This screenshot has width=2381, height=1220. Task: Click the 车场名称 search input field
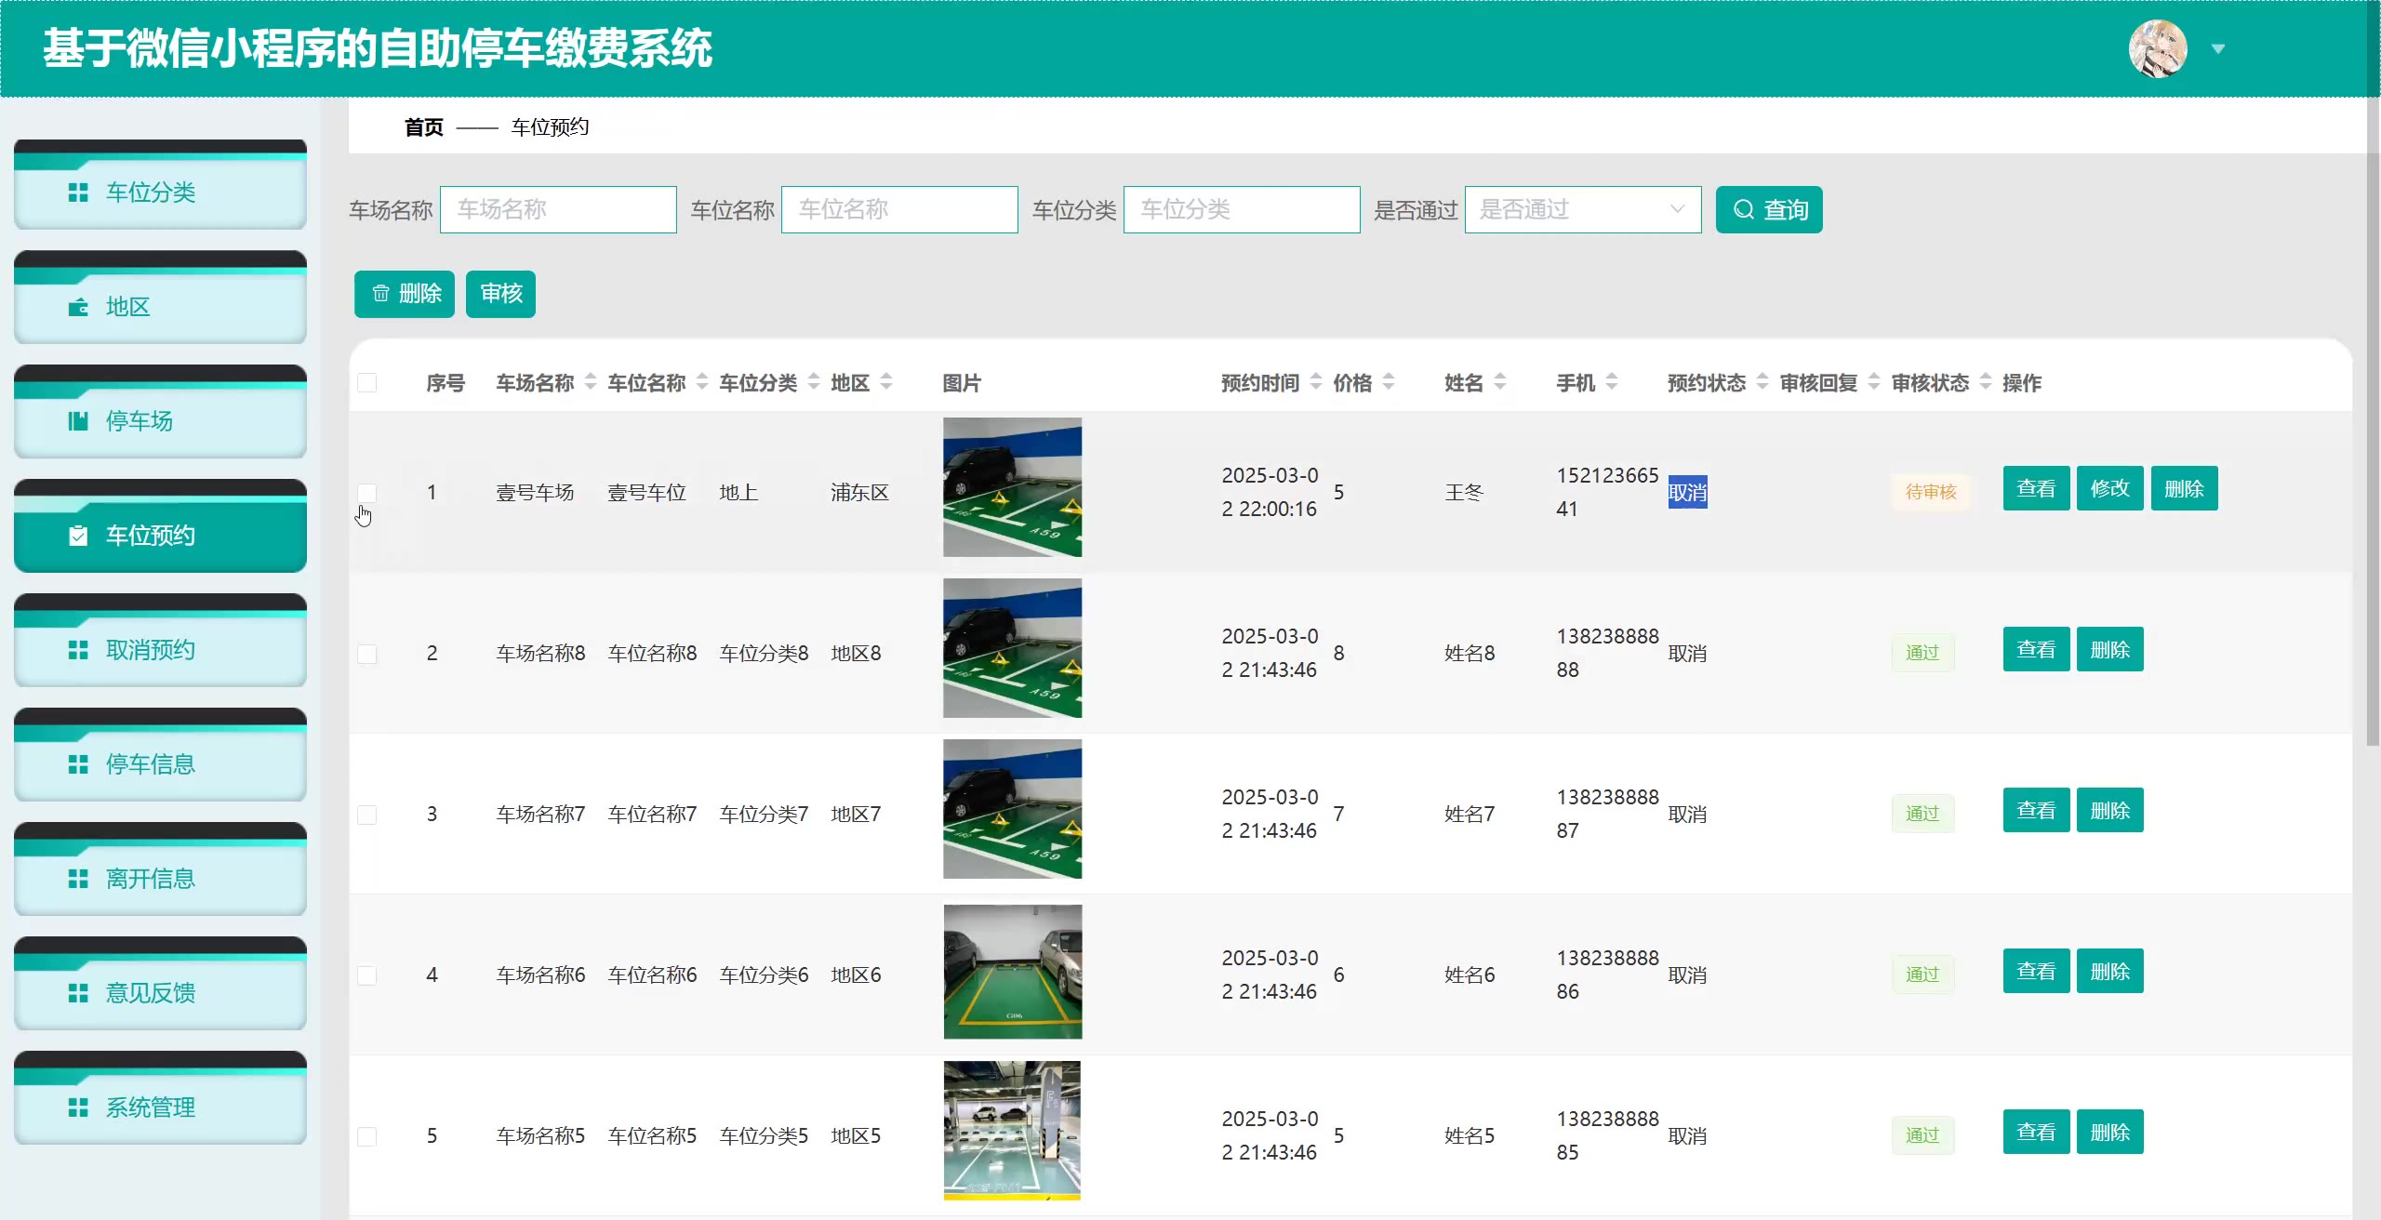tap(558, 210)
